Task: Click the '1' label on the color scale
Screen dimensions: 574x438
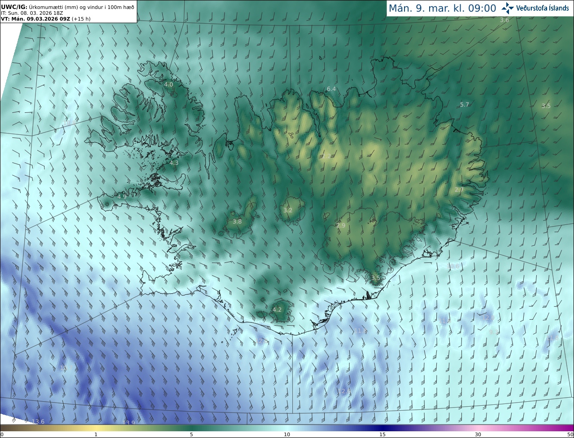Action: click(96, 434)
